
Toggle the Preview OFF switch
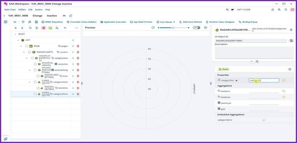click(x=196, y=28)
